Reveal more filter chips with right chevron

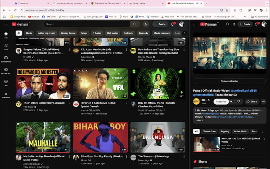185,33
